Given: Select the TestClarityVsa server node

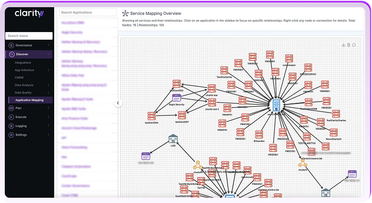Looking at the screenshot, I should pos(224,71).
